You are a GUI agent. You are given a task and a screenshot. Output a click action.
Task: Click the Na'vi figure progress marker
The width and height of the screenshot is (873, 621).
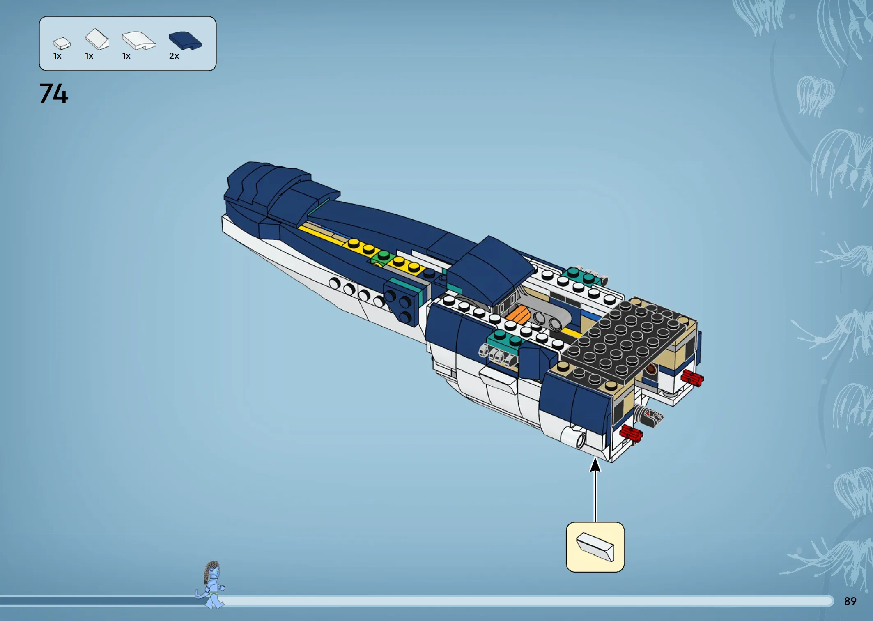click(x=211, y=585)
